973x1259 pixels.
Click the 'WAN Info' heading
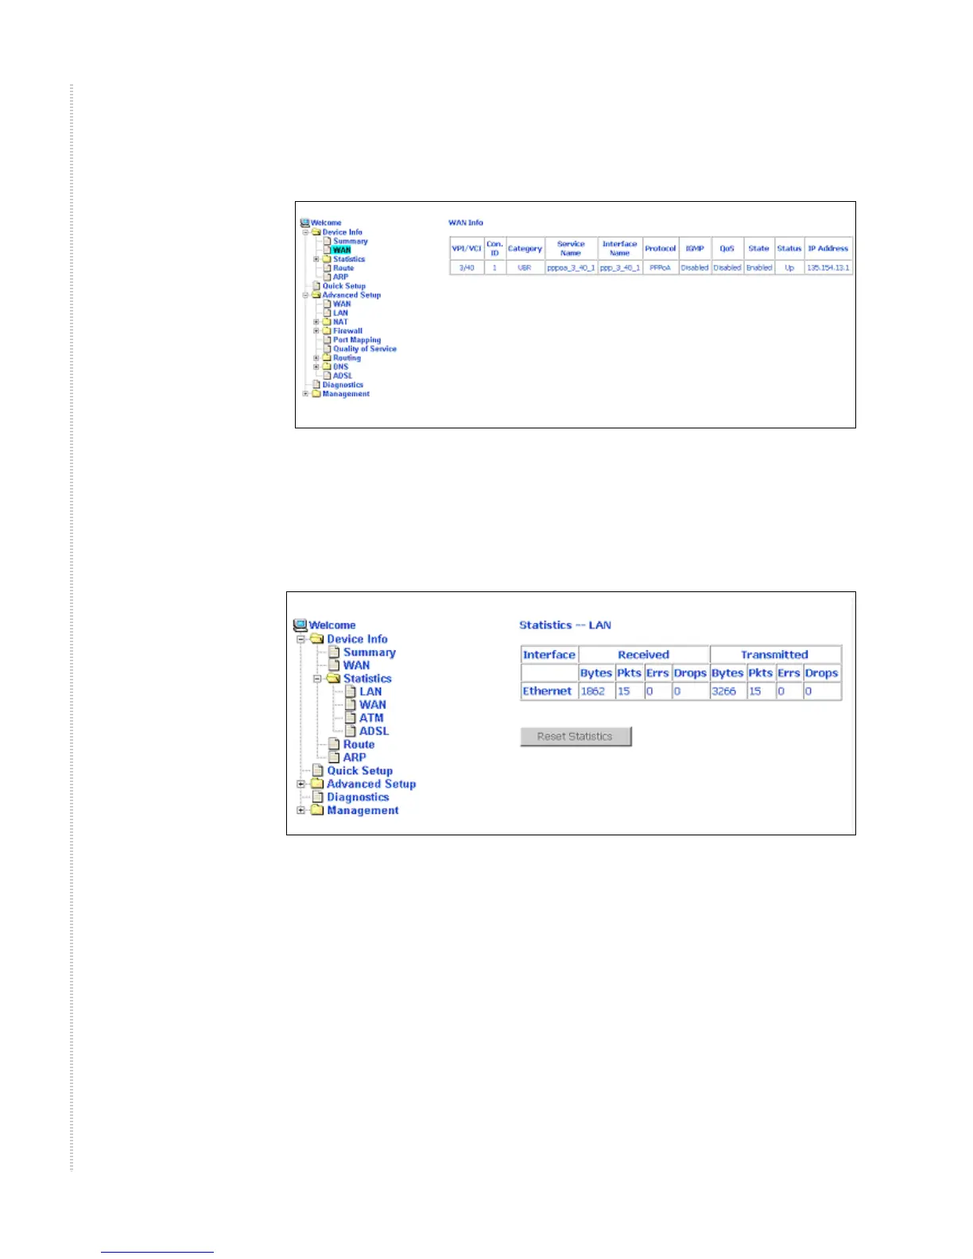pos(466,223)
